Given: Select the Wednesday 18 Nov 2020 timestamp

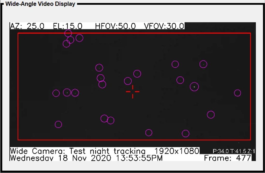Looking at the screenshot, I should click(86, 158).
